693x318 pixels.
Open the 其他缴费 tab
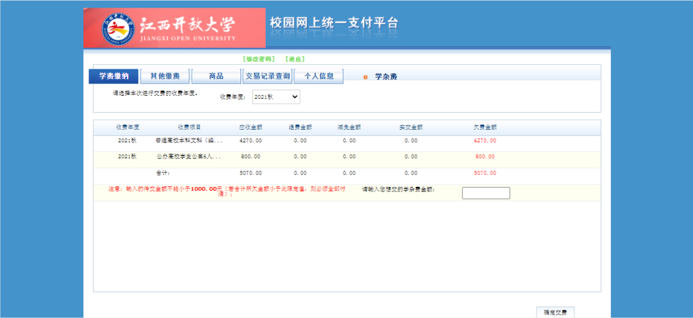point(165,76)
